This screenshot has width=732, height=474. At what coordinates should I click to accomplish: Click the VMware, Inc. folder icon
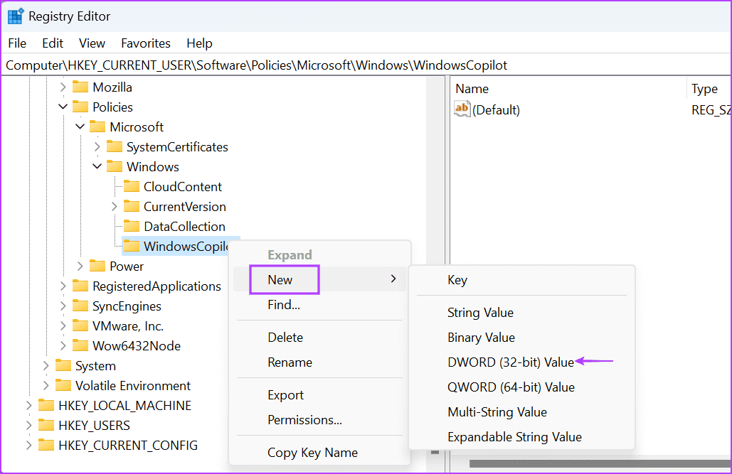point(80,325)
